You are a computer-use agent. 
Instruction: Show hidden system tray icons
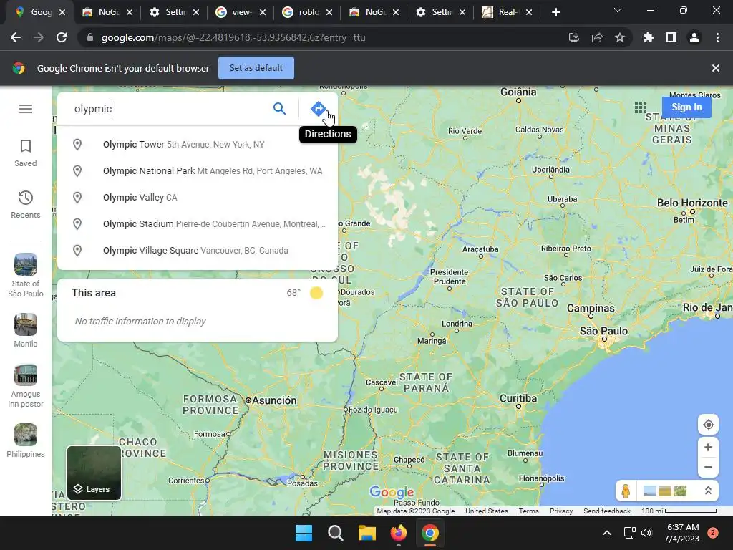pos(607,533)
